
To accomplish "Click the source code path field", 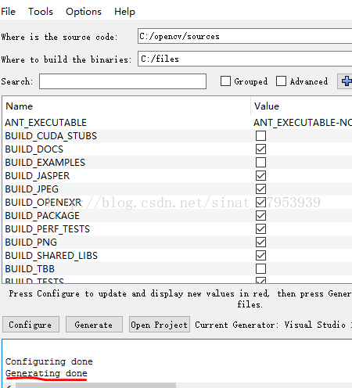I will click(245, 36).
